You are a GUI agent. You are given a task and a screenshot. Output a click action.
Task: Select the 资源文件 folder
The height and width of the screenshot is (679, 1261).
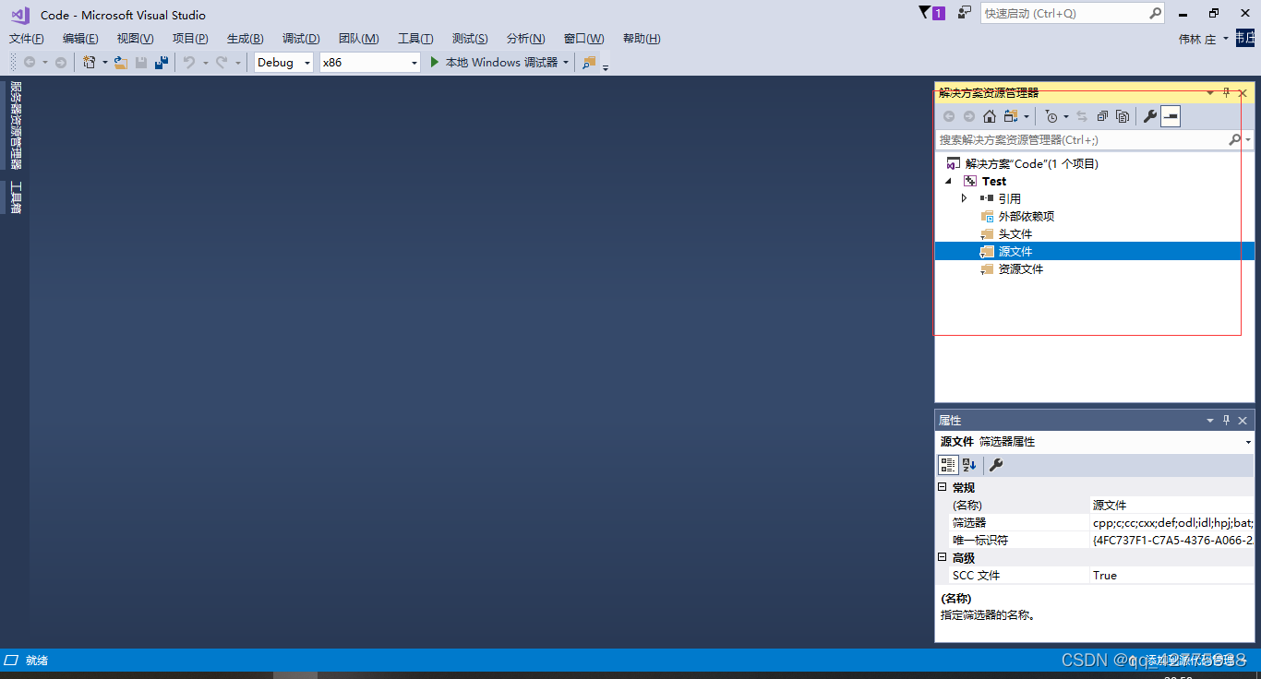pos(1020,268)
